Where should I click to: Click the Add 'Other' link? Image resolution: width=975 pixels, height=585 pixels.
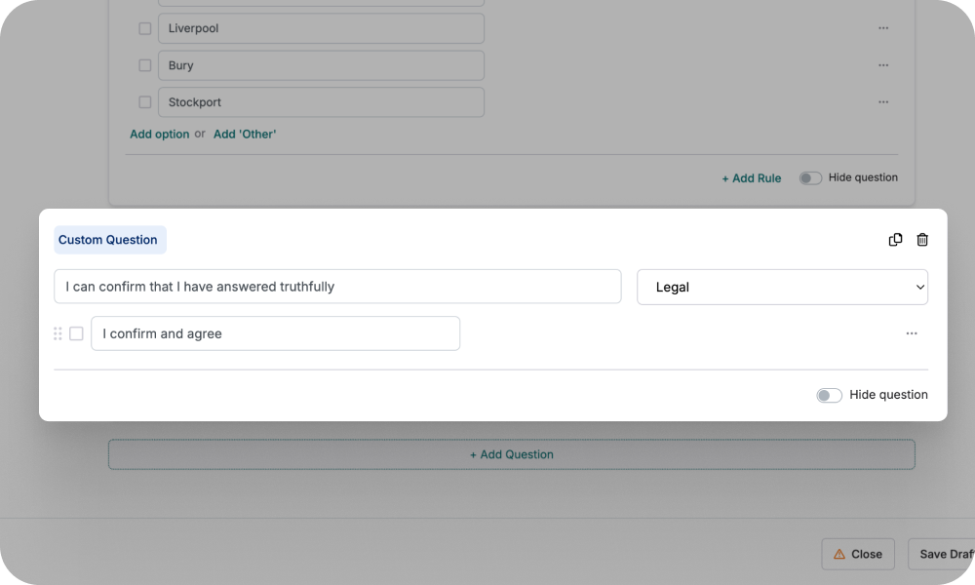click(245, 134)
